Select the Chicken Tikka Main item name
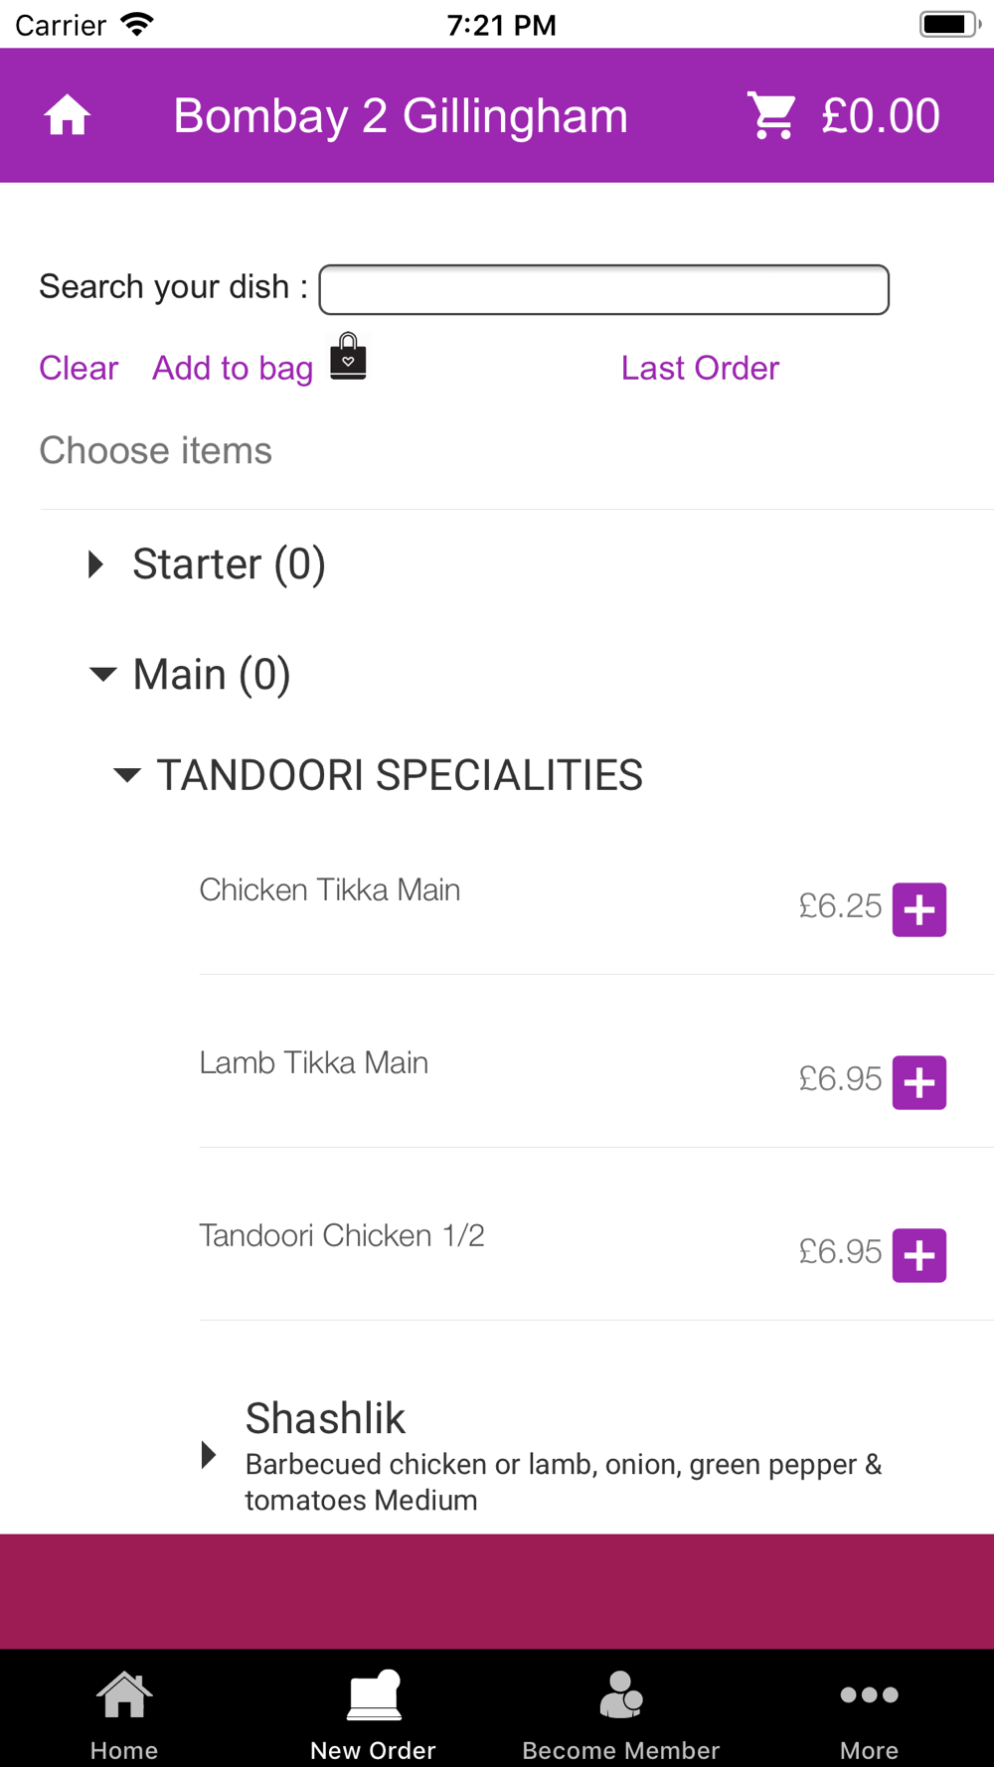This screenshot has width=994, height=1767. (x=330, y=889)
